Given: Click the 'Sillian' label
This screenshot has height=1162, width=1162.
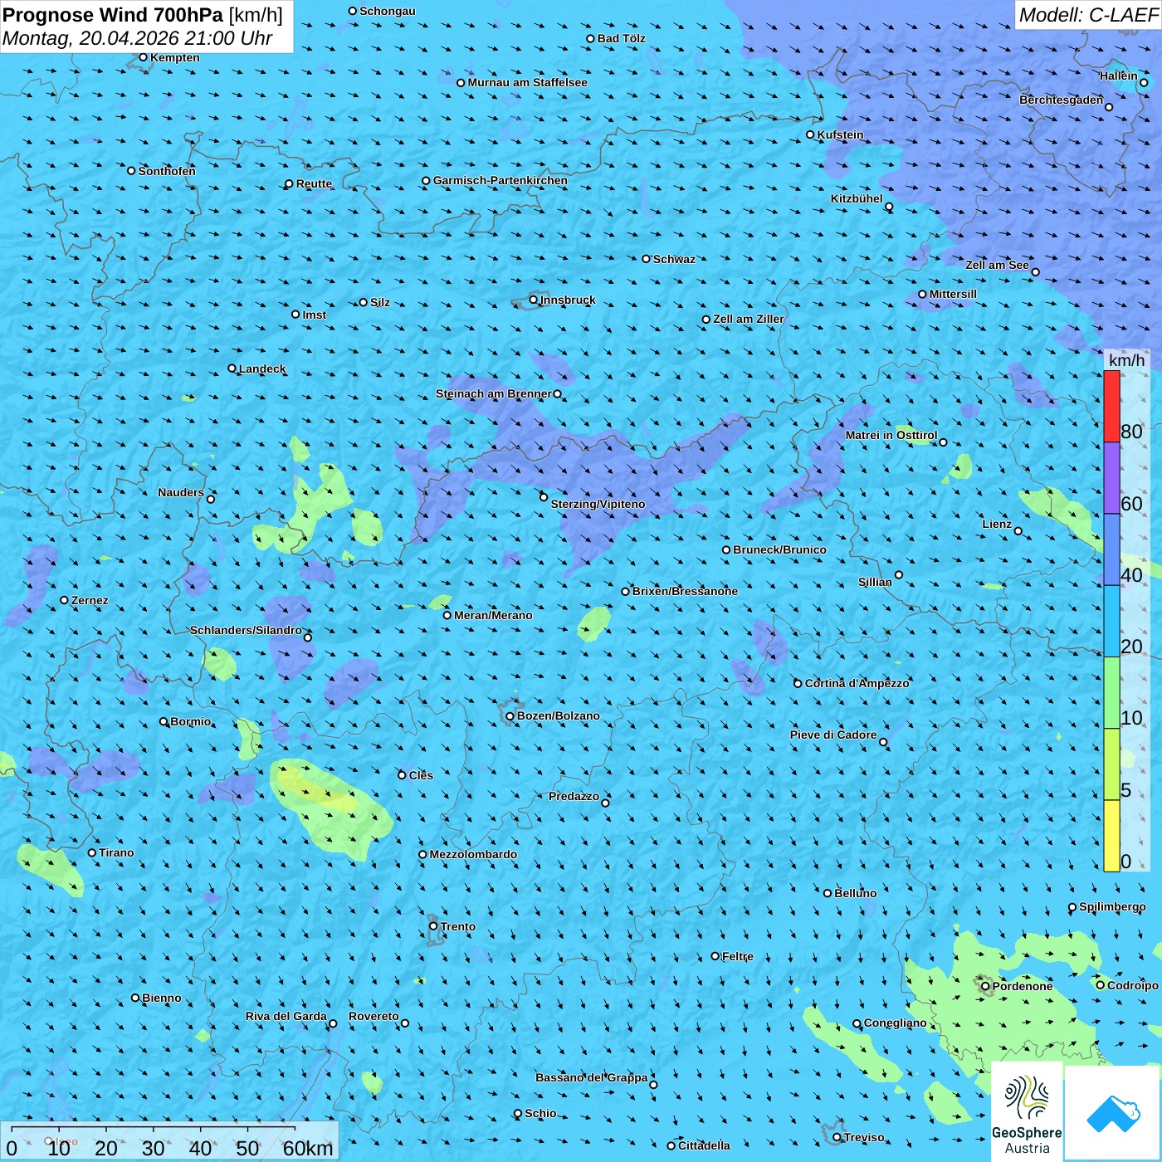Looking at the screenshot, I should 875,582.
